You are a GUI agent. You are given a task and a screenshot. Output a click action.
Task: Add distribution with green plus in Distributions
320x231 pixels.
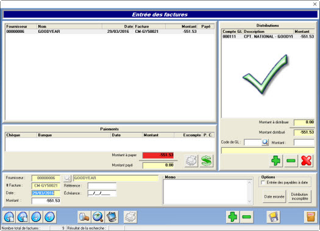point(276,160)
